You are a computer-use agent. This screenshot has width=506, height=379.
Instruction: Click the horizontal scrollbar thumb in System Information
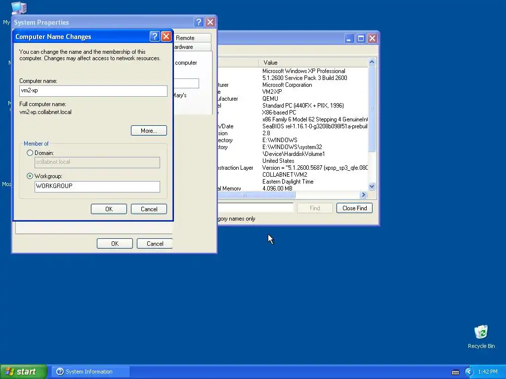256,194
